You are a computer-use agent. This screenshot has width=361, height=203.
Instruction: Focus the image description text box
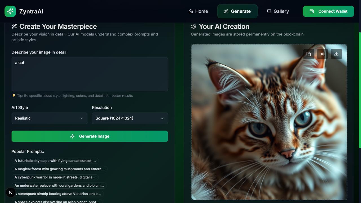pyautogui.click(x=90, y=74)
